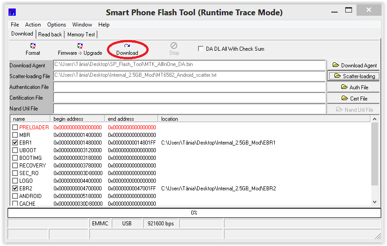Click the Scatter-loading File path field

(189, 76)
